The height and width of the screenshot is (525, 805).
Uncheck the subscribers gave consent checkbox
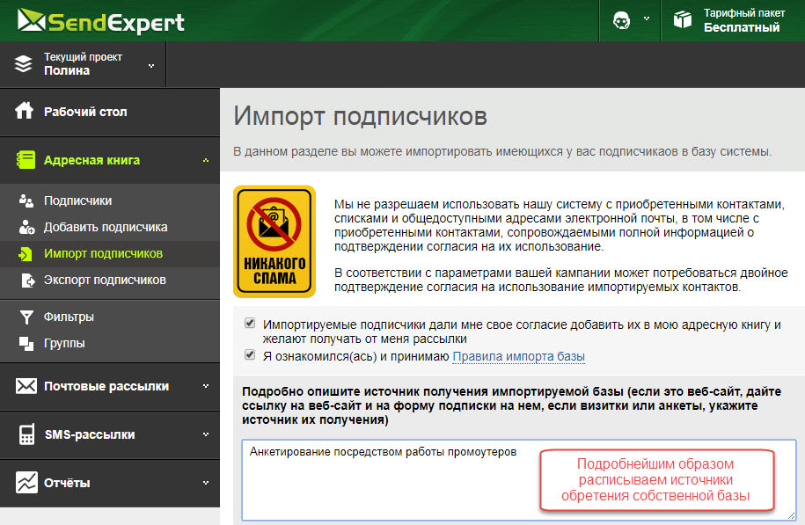tap(250, 323)
